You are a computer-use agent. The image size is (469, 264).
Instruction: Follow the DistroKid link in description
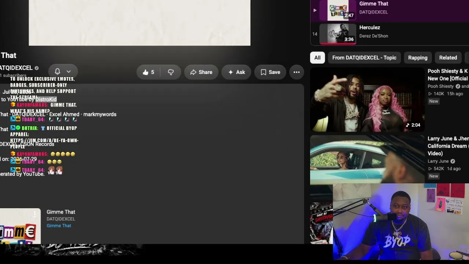(x=46, y=99)
